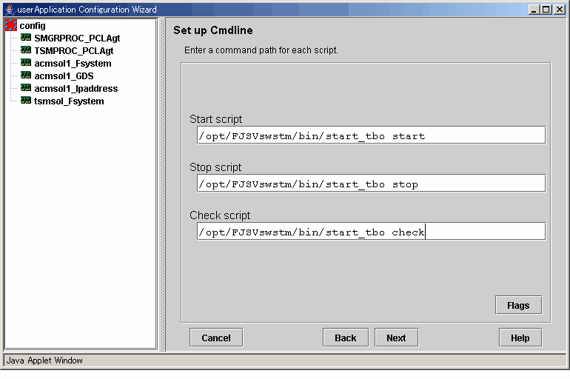The image size is (570, 379).
Task: Click in the Check script field
Action: point(371,231)
